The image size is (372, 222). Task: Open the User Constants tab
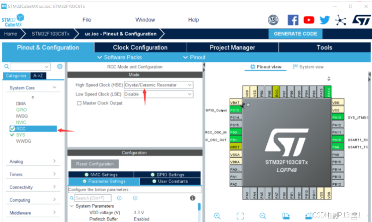(x=170, y=181)
